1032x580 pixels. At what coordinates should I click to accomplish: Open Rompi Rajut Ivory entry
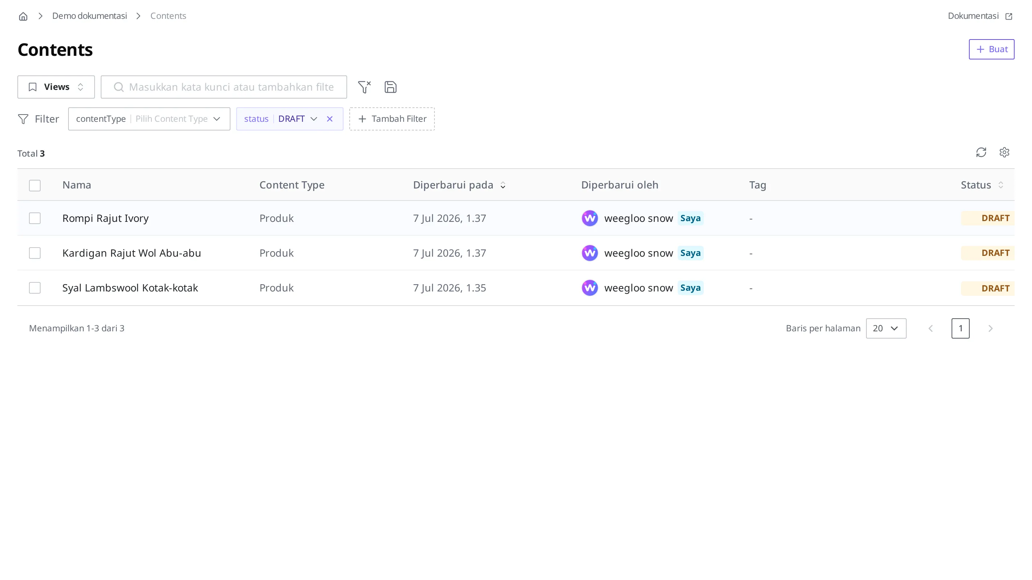pos(105,219)
